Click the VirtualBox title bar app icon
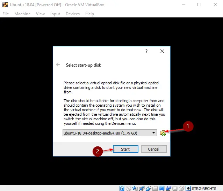Screen dimensions: 223x191 tap(5, 5)
